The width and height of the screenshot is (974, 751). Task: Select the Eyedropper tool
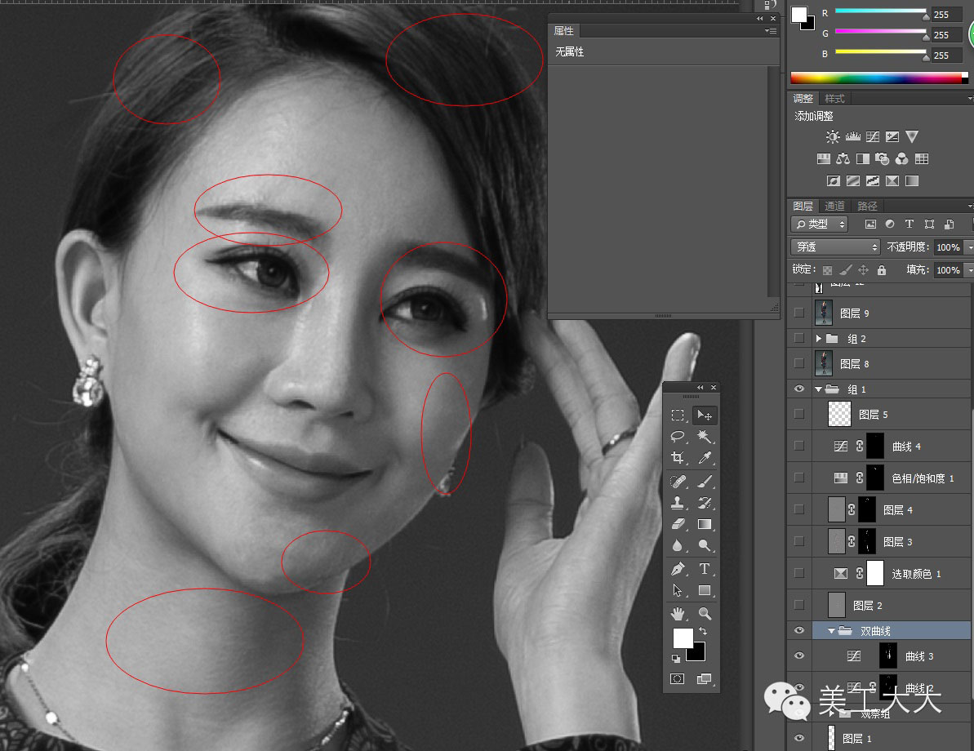705,459
